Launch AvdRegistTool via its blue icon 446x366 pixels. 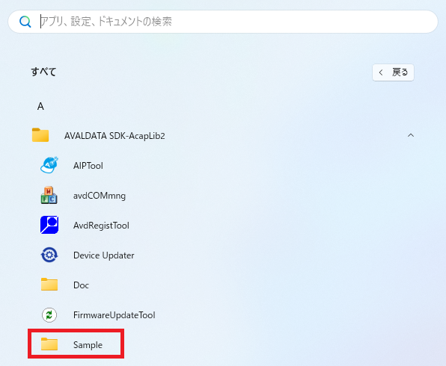[49, 225]
